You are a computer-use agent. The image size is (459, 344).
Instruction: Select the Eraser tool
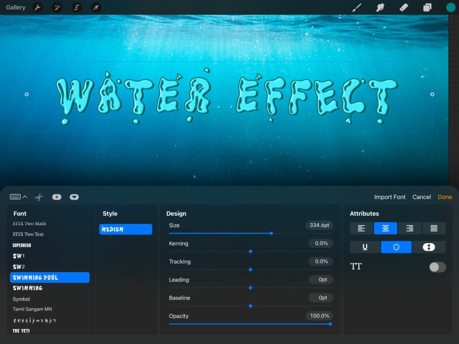(x=404, y=8)
